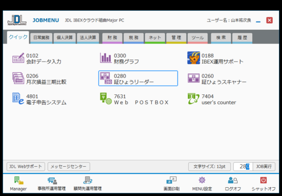Open 0206 月次損益三期比較 icon

(x=18, y=79)
